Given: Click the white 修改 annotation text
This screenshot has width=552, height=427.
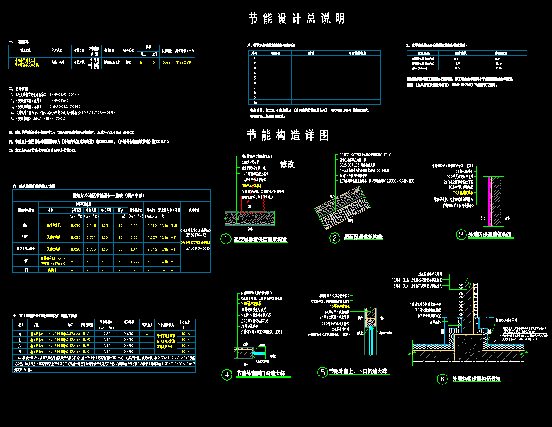Looking at the screenshot, I should [287, 164].
